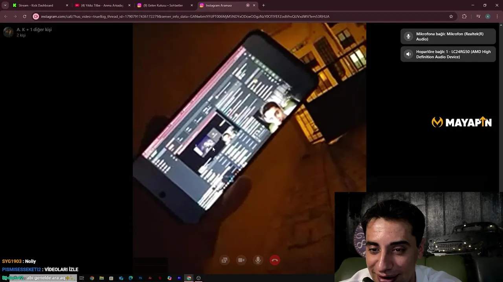
Task: Click the A. K + 1 diğer kişi header
Action: (34, 29)
